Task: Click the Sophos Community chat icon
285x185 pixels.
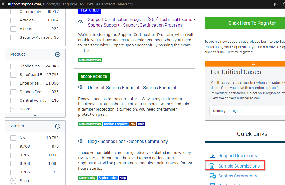Action: pyautogui.click(x=213, y=176)
